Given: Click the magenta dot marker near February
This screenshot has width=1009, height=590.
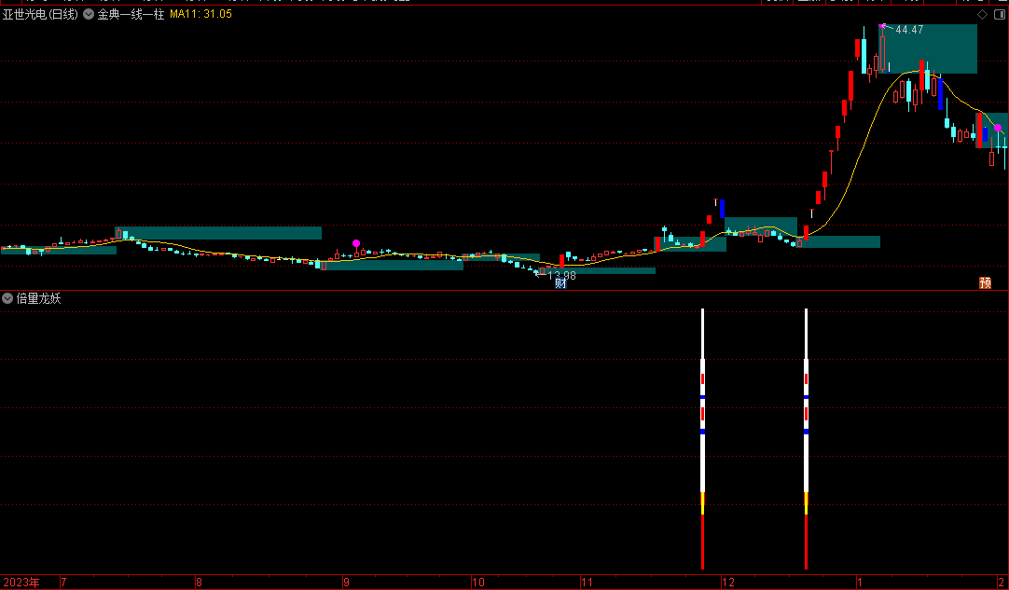Looking at the screenshot, I should click(x=998, y=128).
